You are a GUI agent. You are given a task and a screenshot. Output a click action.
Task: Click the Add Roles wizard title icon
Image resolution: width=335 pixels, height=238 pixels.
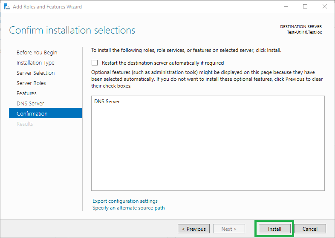click(7, 7)
